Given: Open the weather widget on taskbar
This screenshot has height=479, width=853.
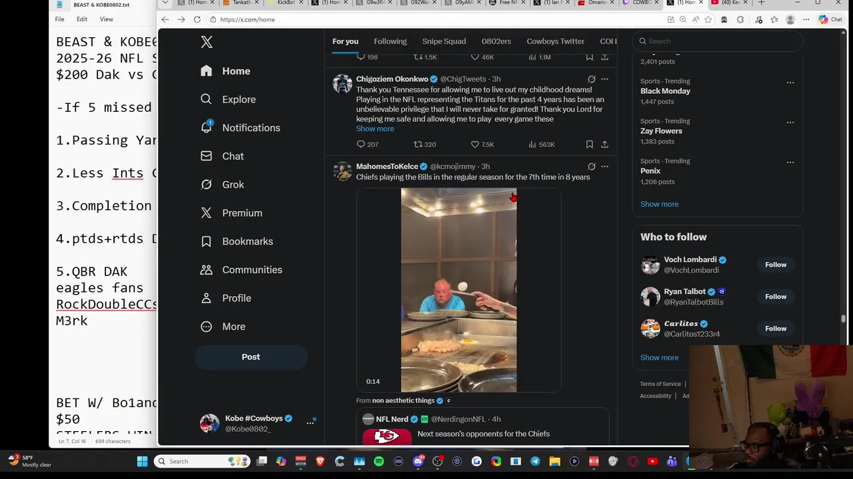Looking at the screenshot, I should click(29, 461).
